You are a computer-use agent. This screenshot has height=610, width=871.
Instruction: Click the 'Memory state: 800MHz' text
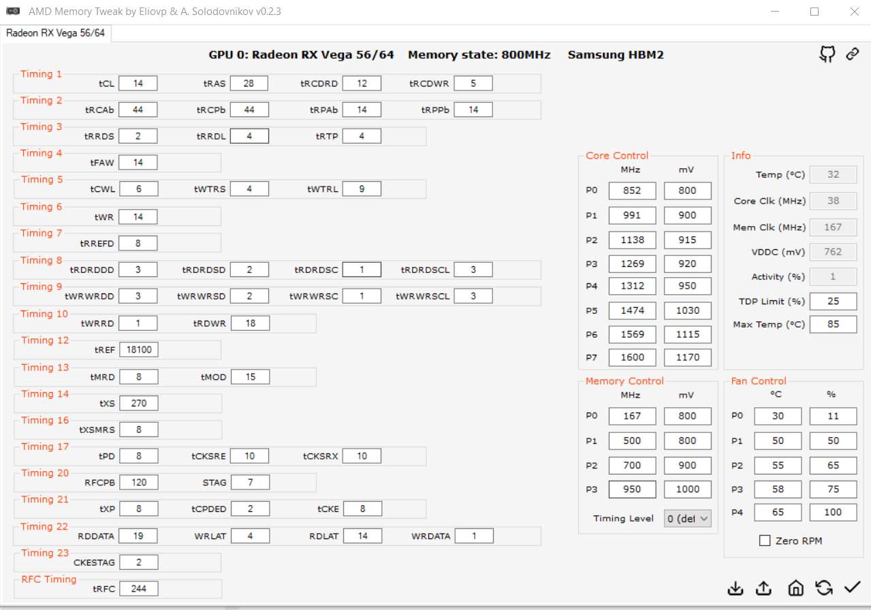[479, 54]
